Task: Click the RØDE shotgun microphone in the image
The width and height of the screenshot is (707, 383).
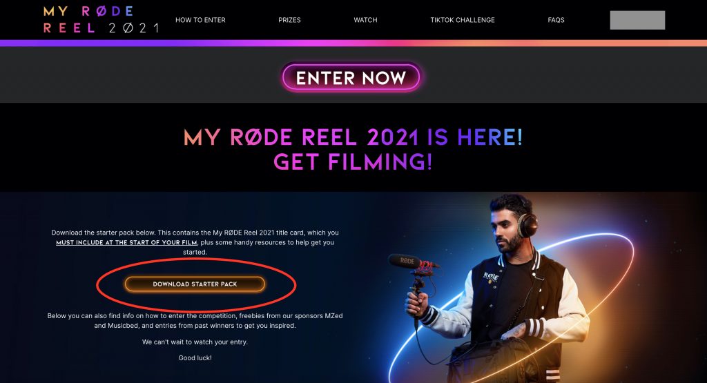Action: (x=413, y=263)
